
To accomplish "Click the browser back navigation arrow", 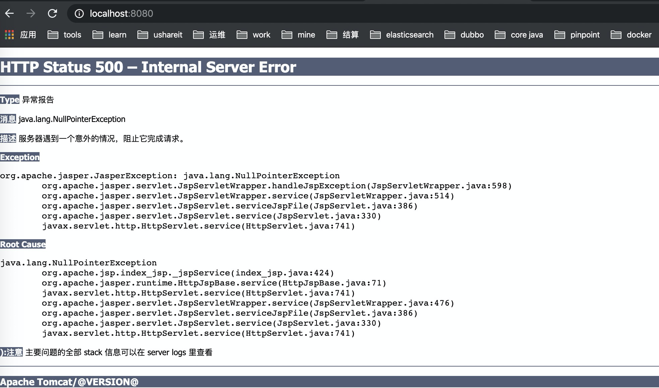I will 10,13.
